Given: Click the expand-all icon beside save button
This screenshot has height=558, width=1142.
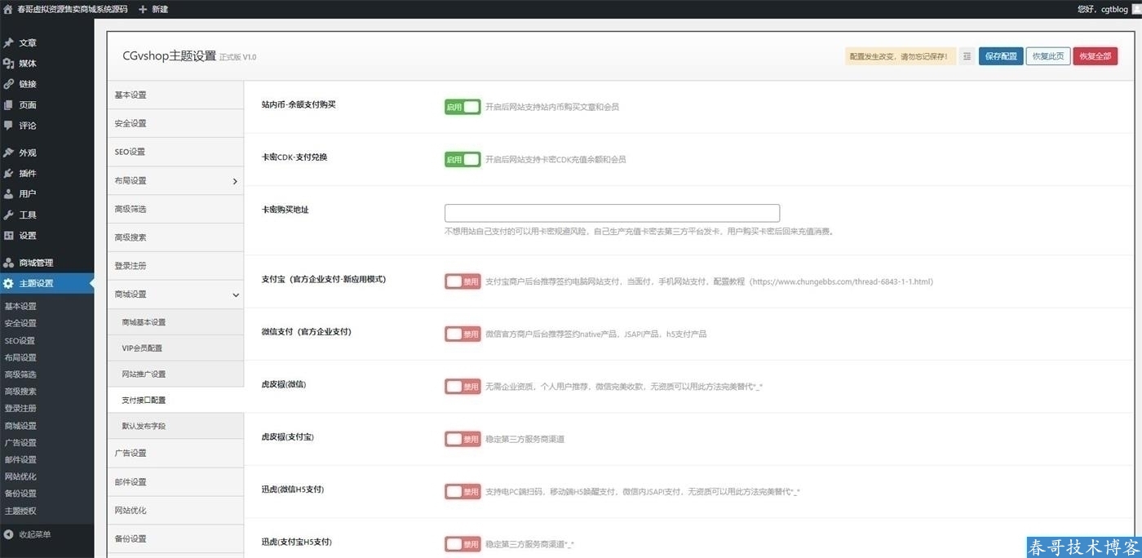Looking at the screenshot, I should (967, 56).
